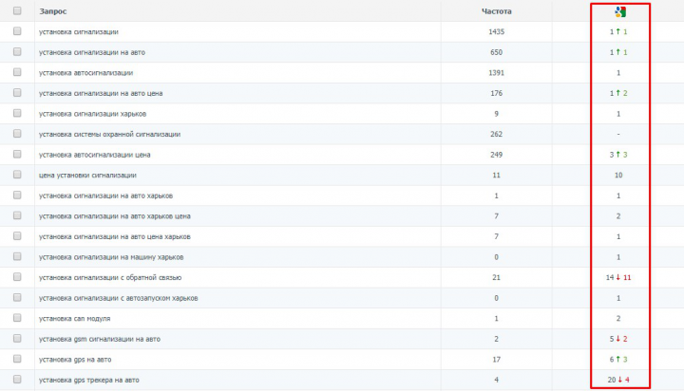Tick checkbox for 'установка сигнализации на авто харьков'

(17, 195)
